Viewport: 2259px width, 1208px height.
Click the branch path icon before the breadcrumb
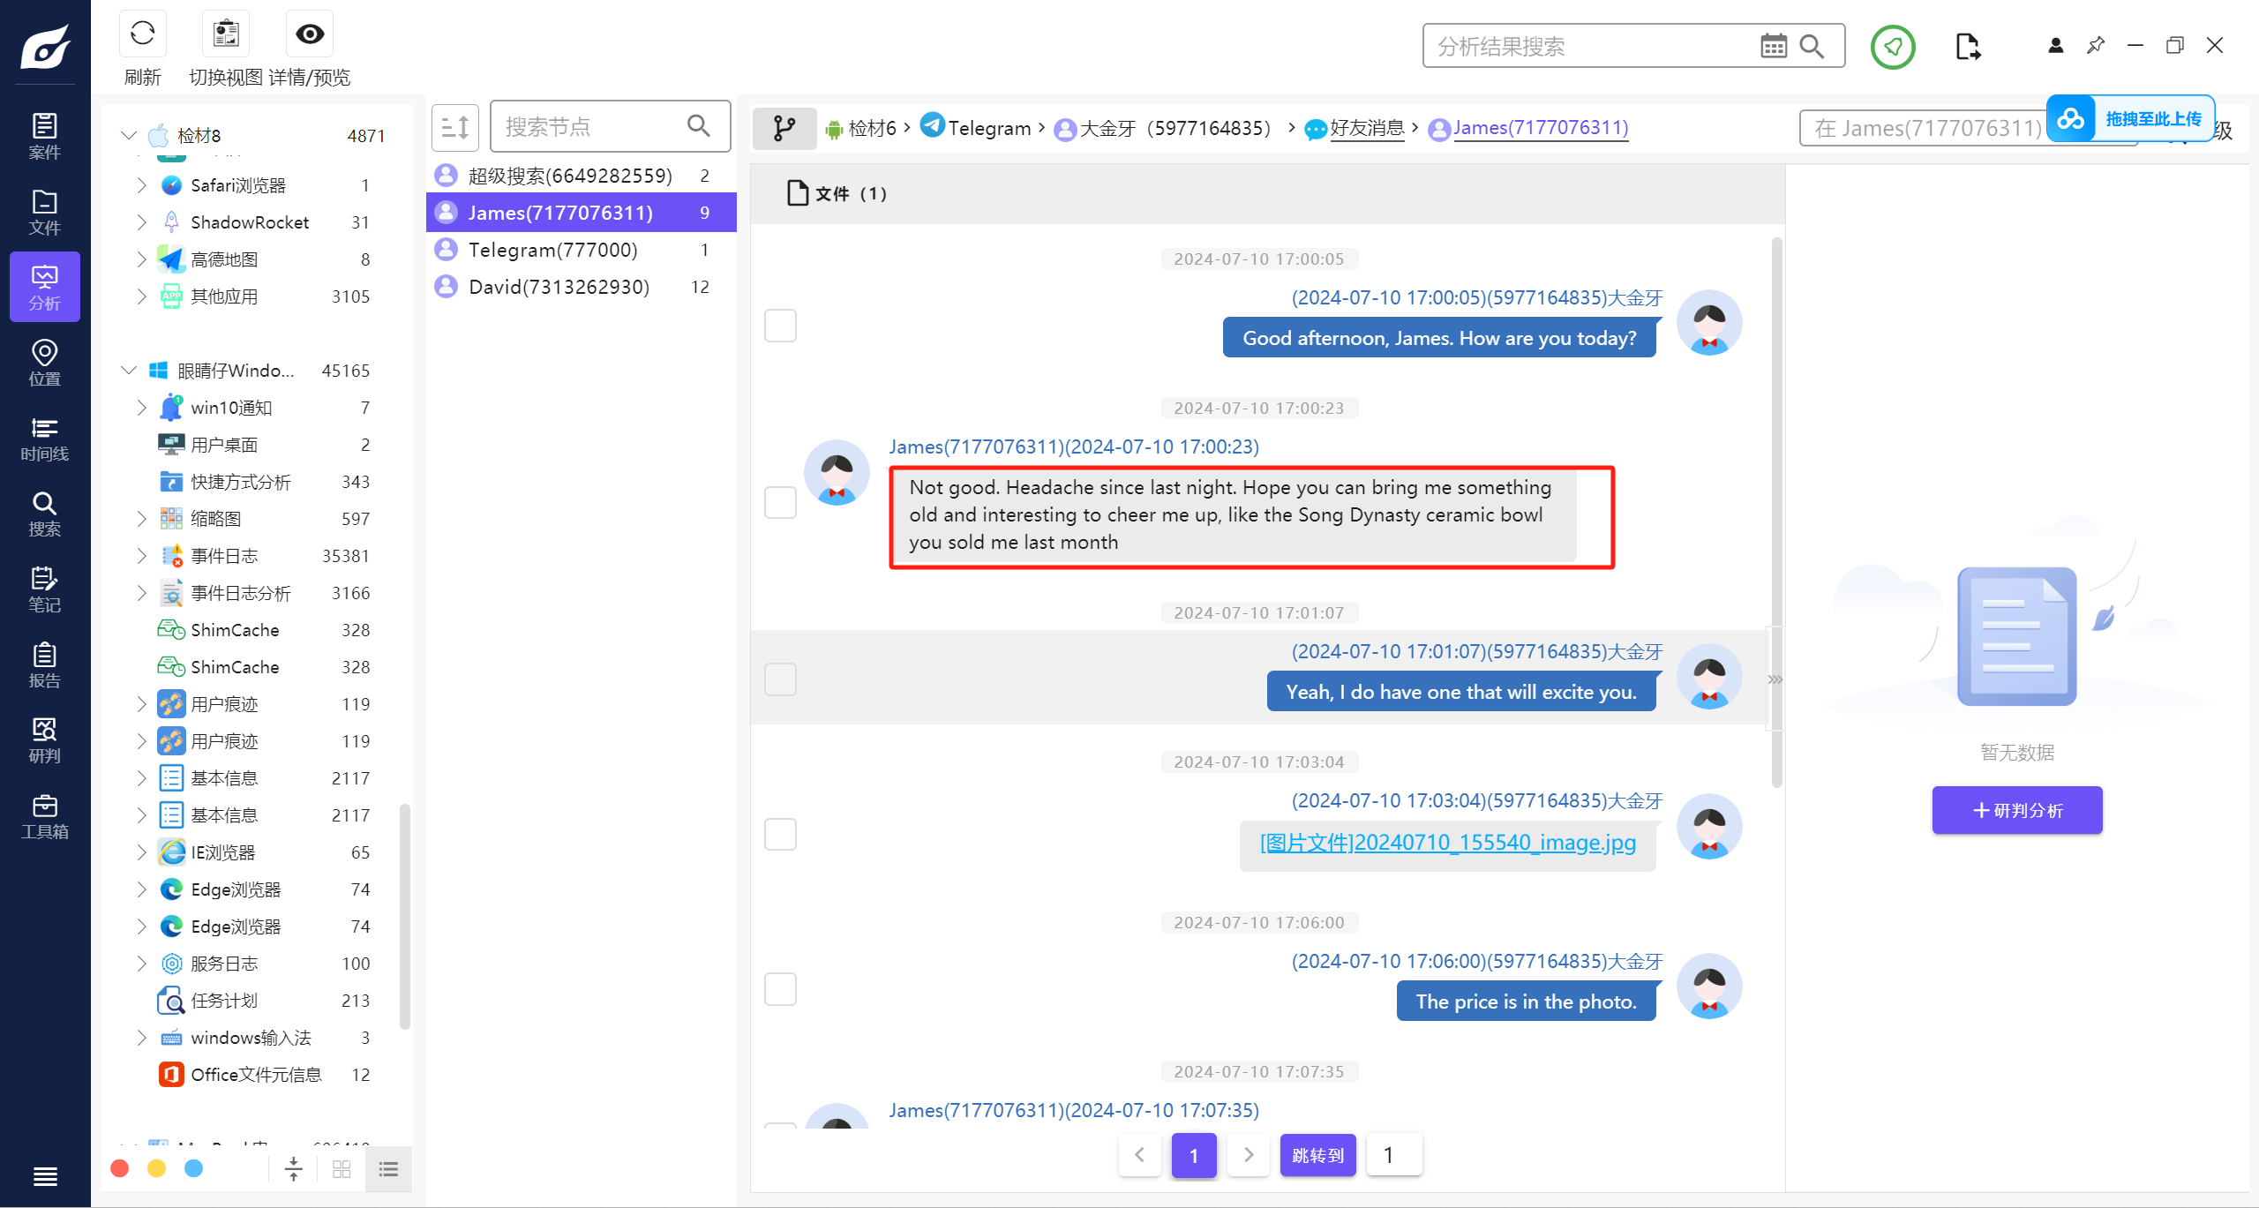784,129
